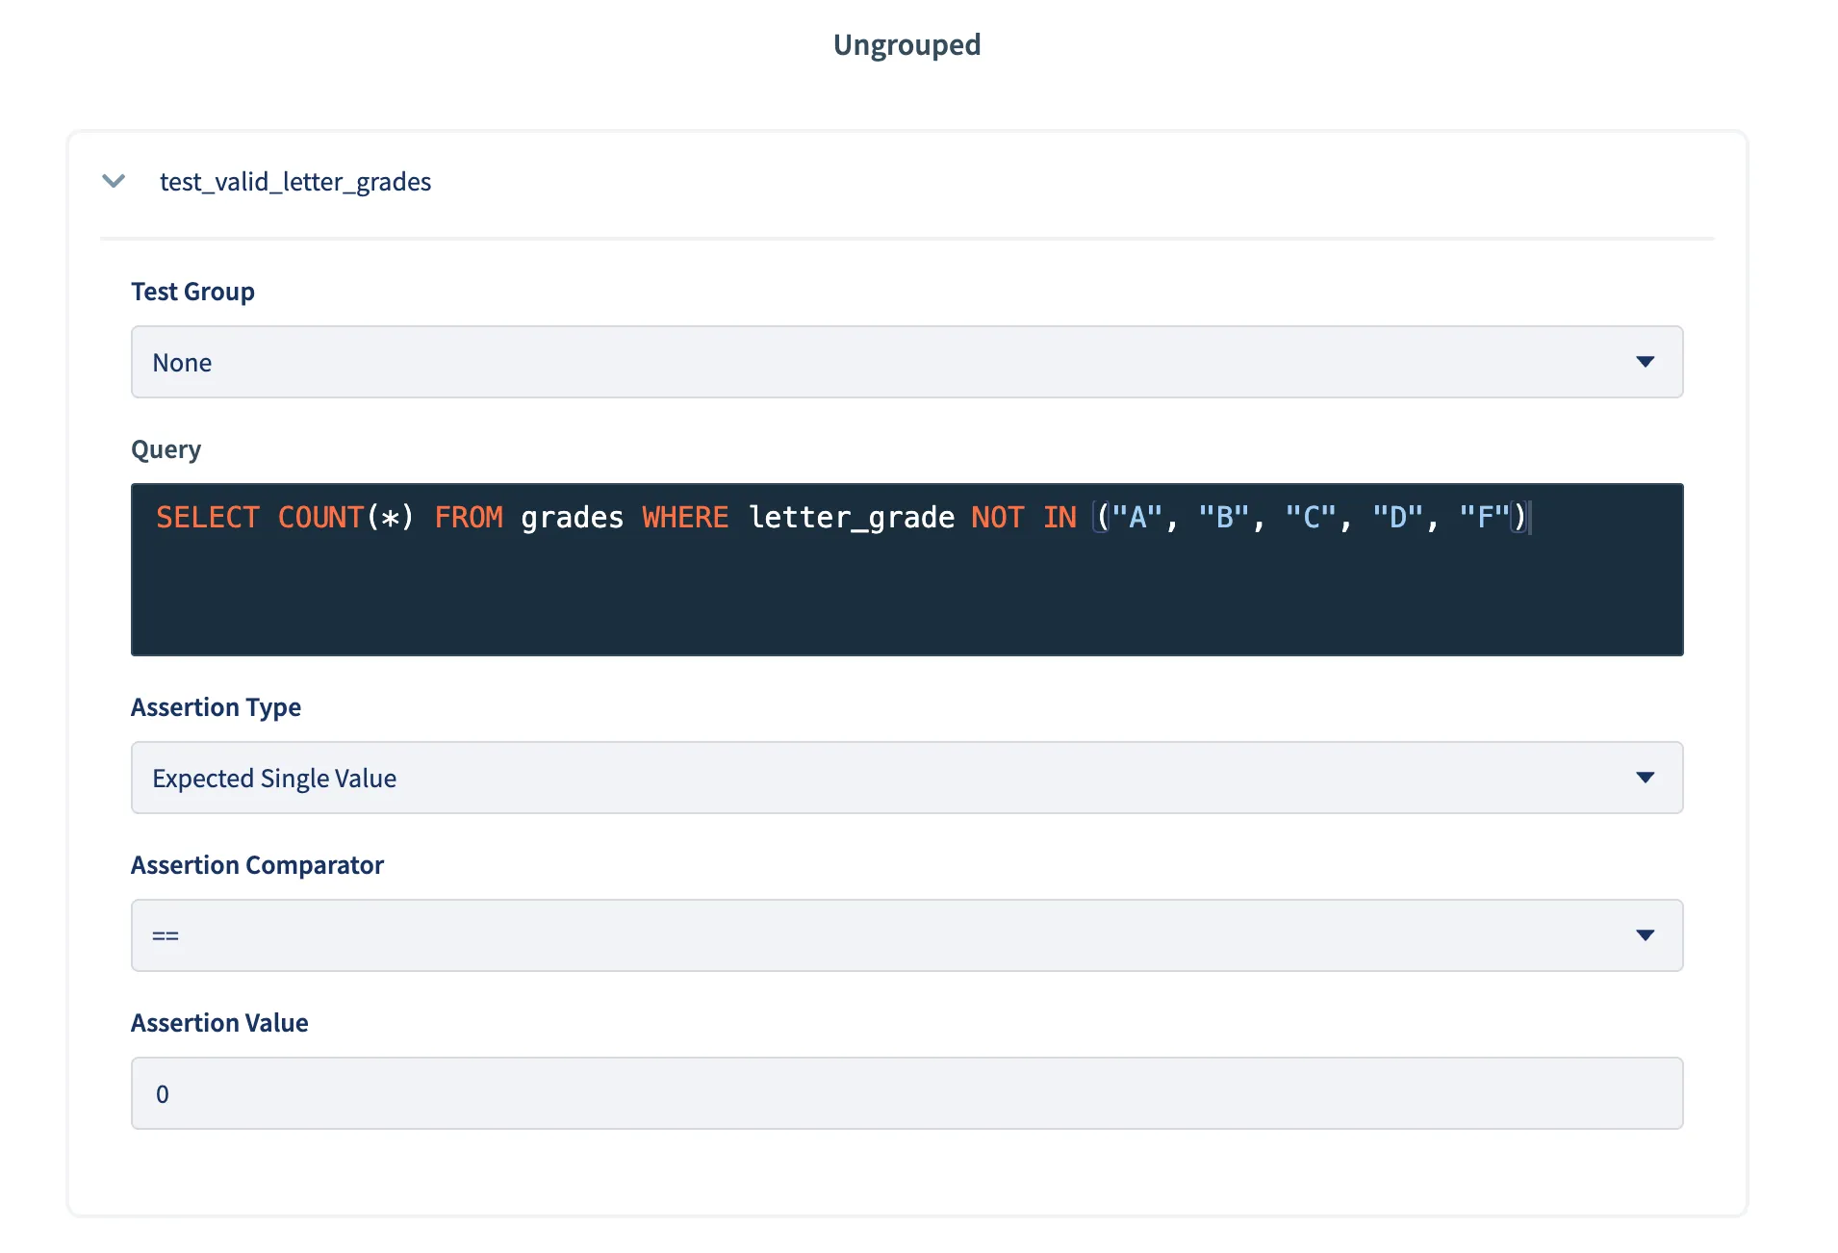
Task: Click the test_valid_letter_grades test title
Action: 294,182
